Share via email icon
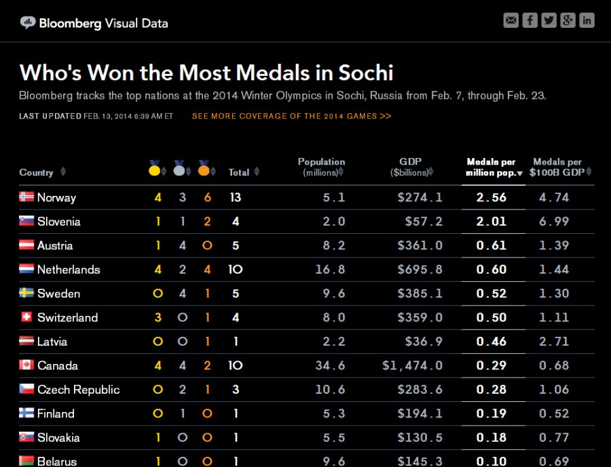Image resolution: width=611 pixels, height=467 pixels. 511,20
